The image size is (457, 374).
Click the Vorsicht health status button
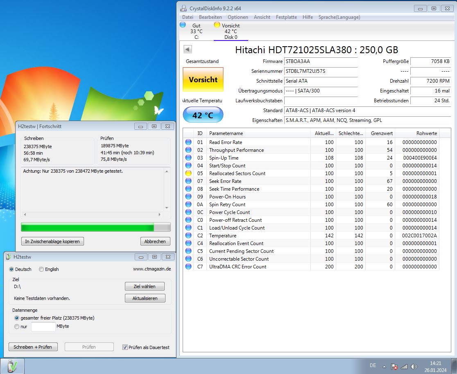[x=203, y=79]
